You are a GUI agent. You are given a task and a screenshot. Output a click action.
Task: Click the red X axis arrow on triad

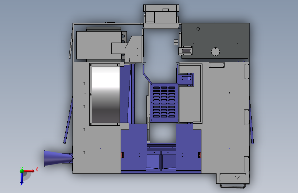30,171
